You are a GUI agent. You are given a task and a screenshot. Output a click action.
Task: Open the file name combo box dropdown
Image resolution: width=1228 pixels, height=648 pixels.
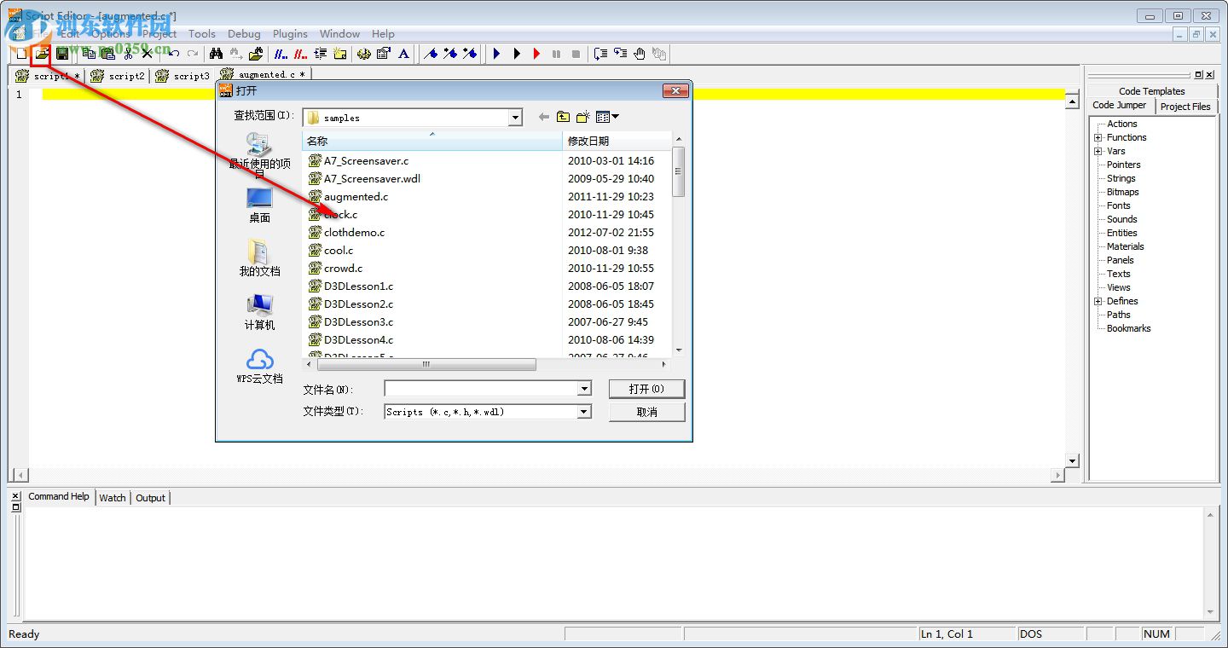[584, 389]
